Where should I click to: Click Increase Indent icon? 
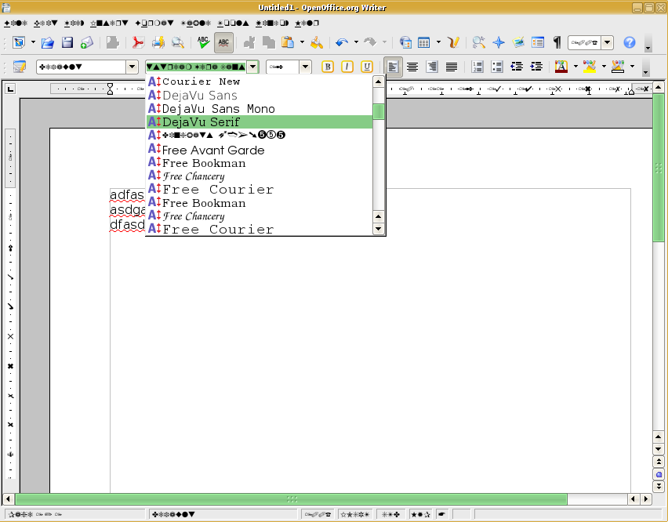[x=537, y=67]
